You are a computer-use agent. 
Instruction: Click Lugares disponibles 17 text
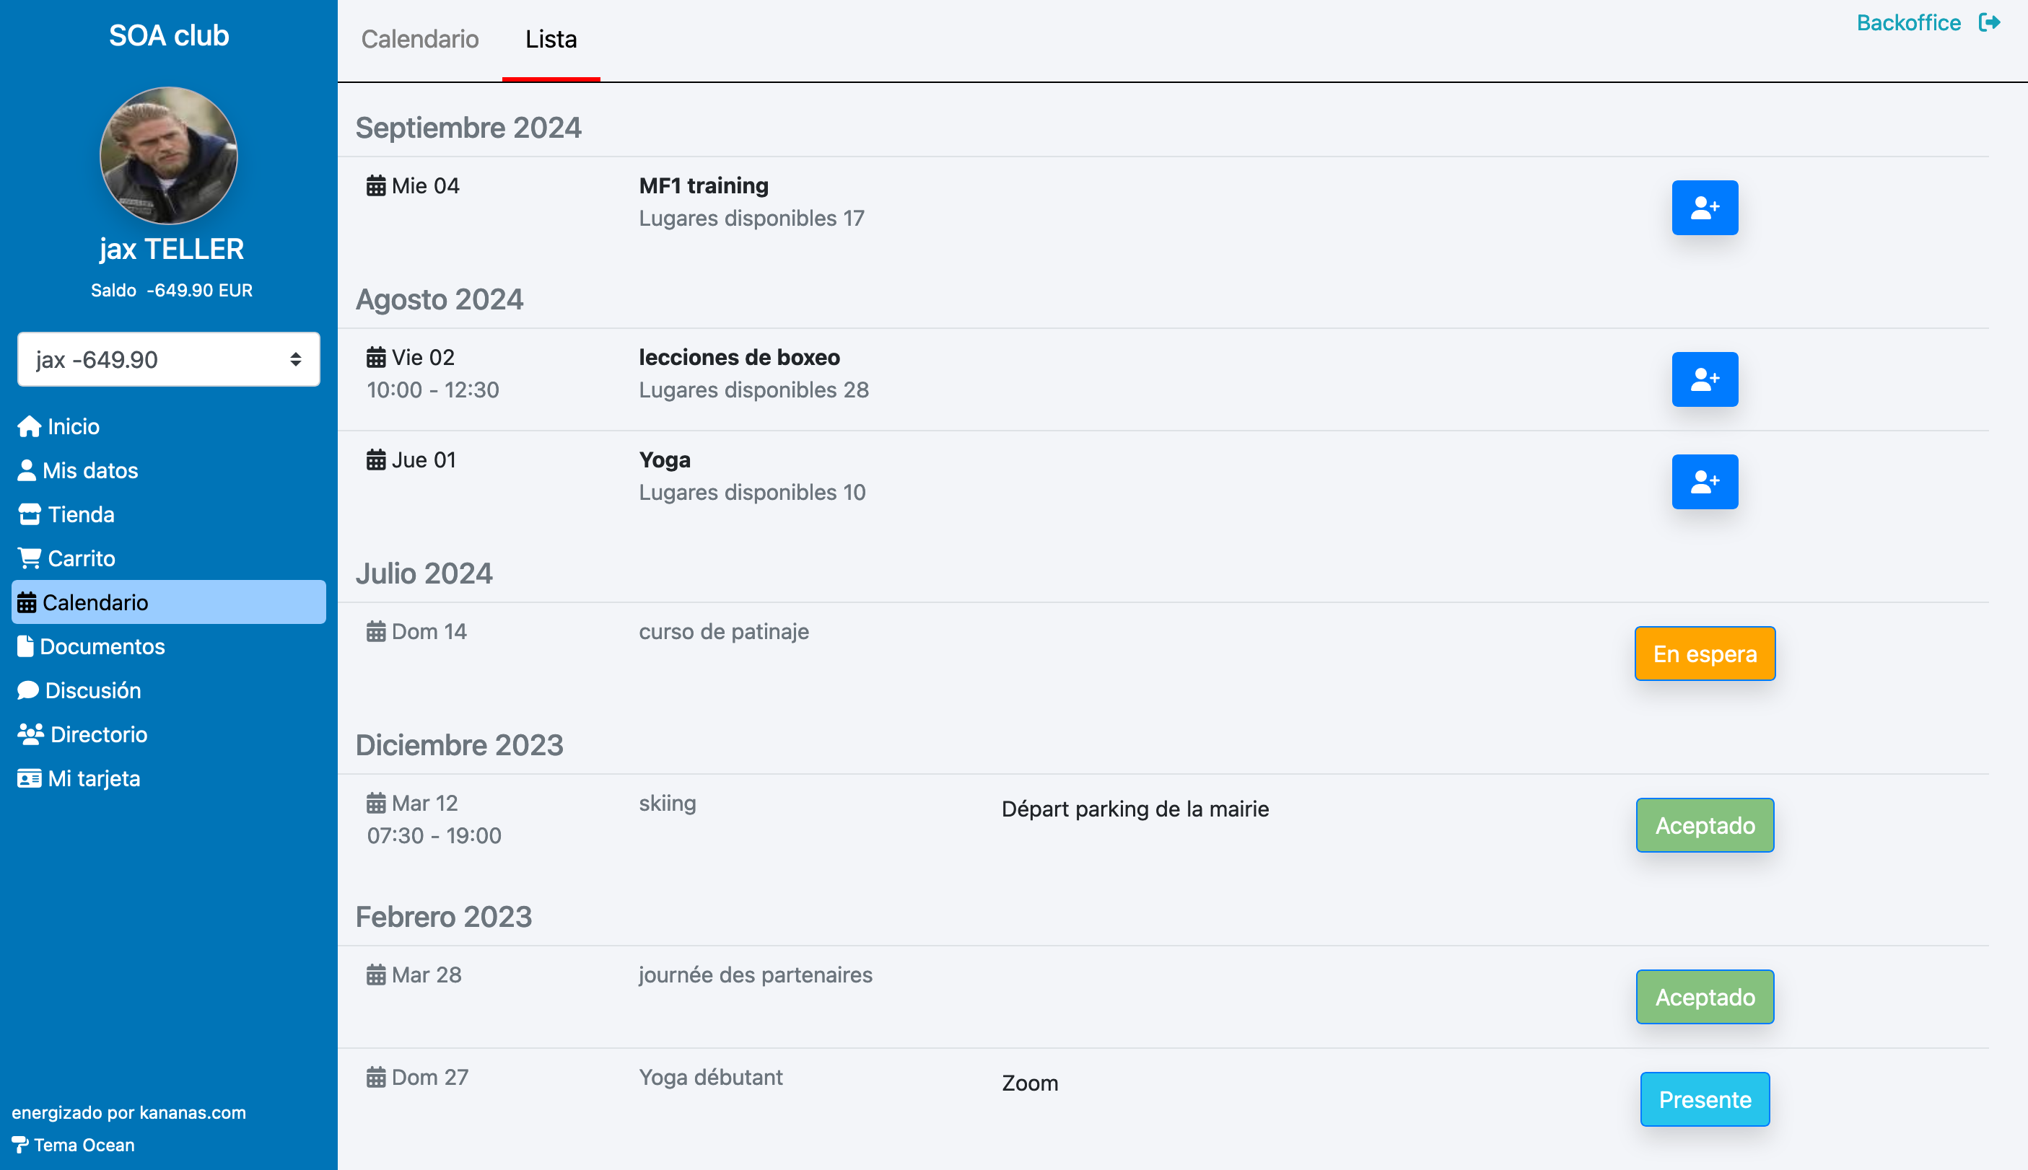click(x=751, y=219)
